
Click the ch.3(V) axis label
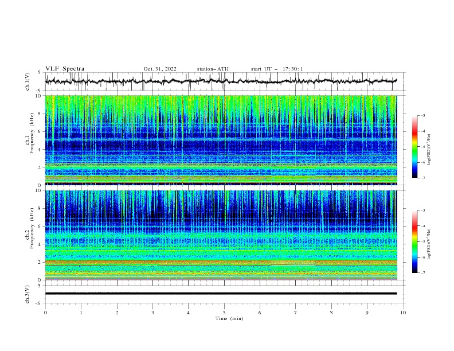click(x=28, y=294)
